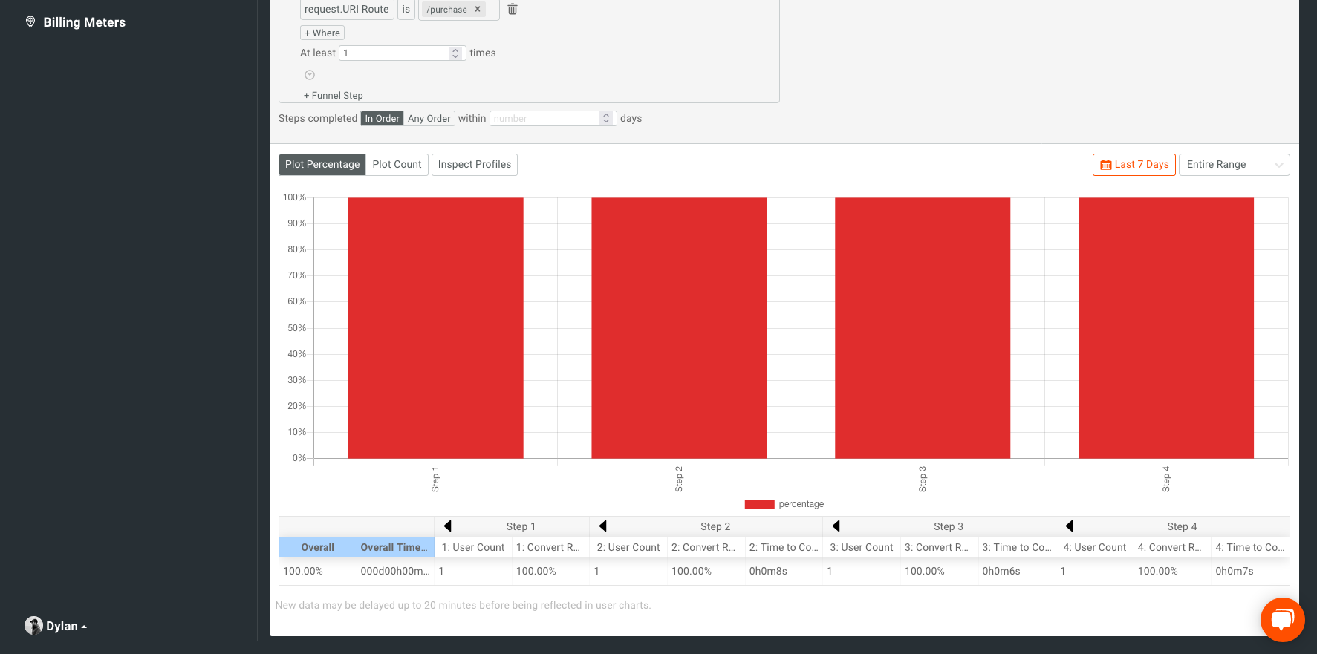Collapse Step 2 columns with its arrow

(603, 526)
